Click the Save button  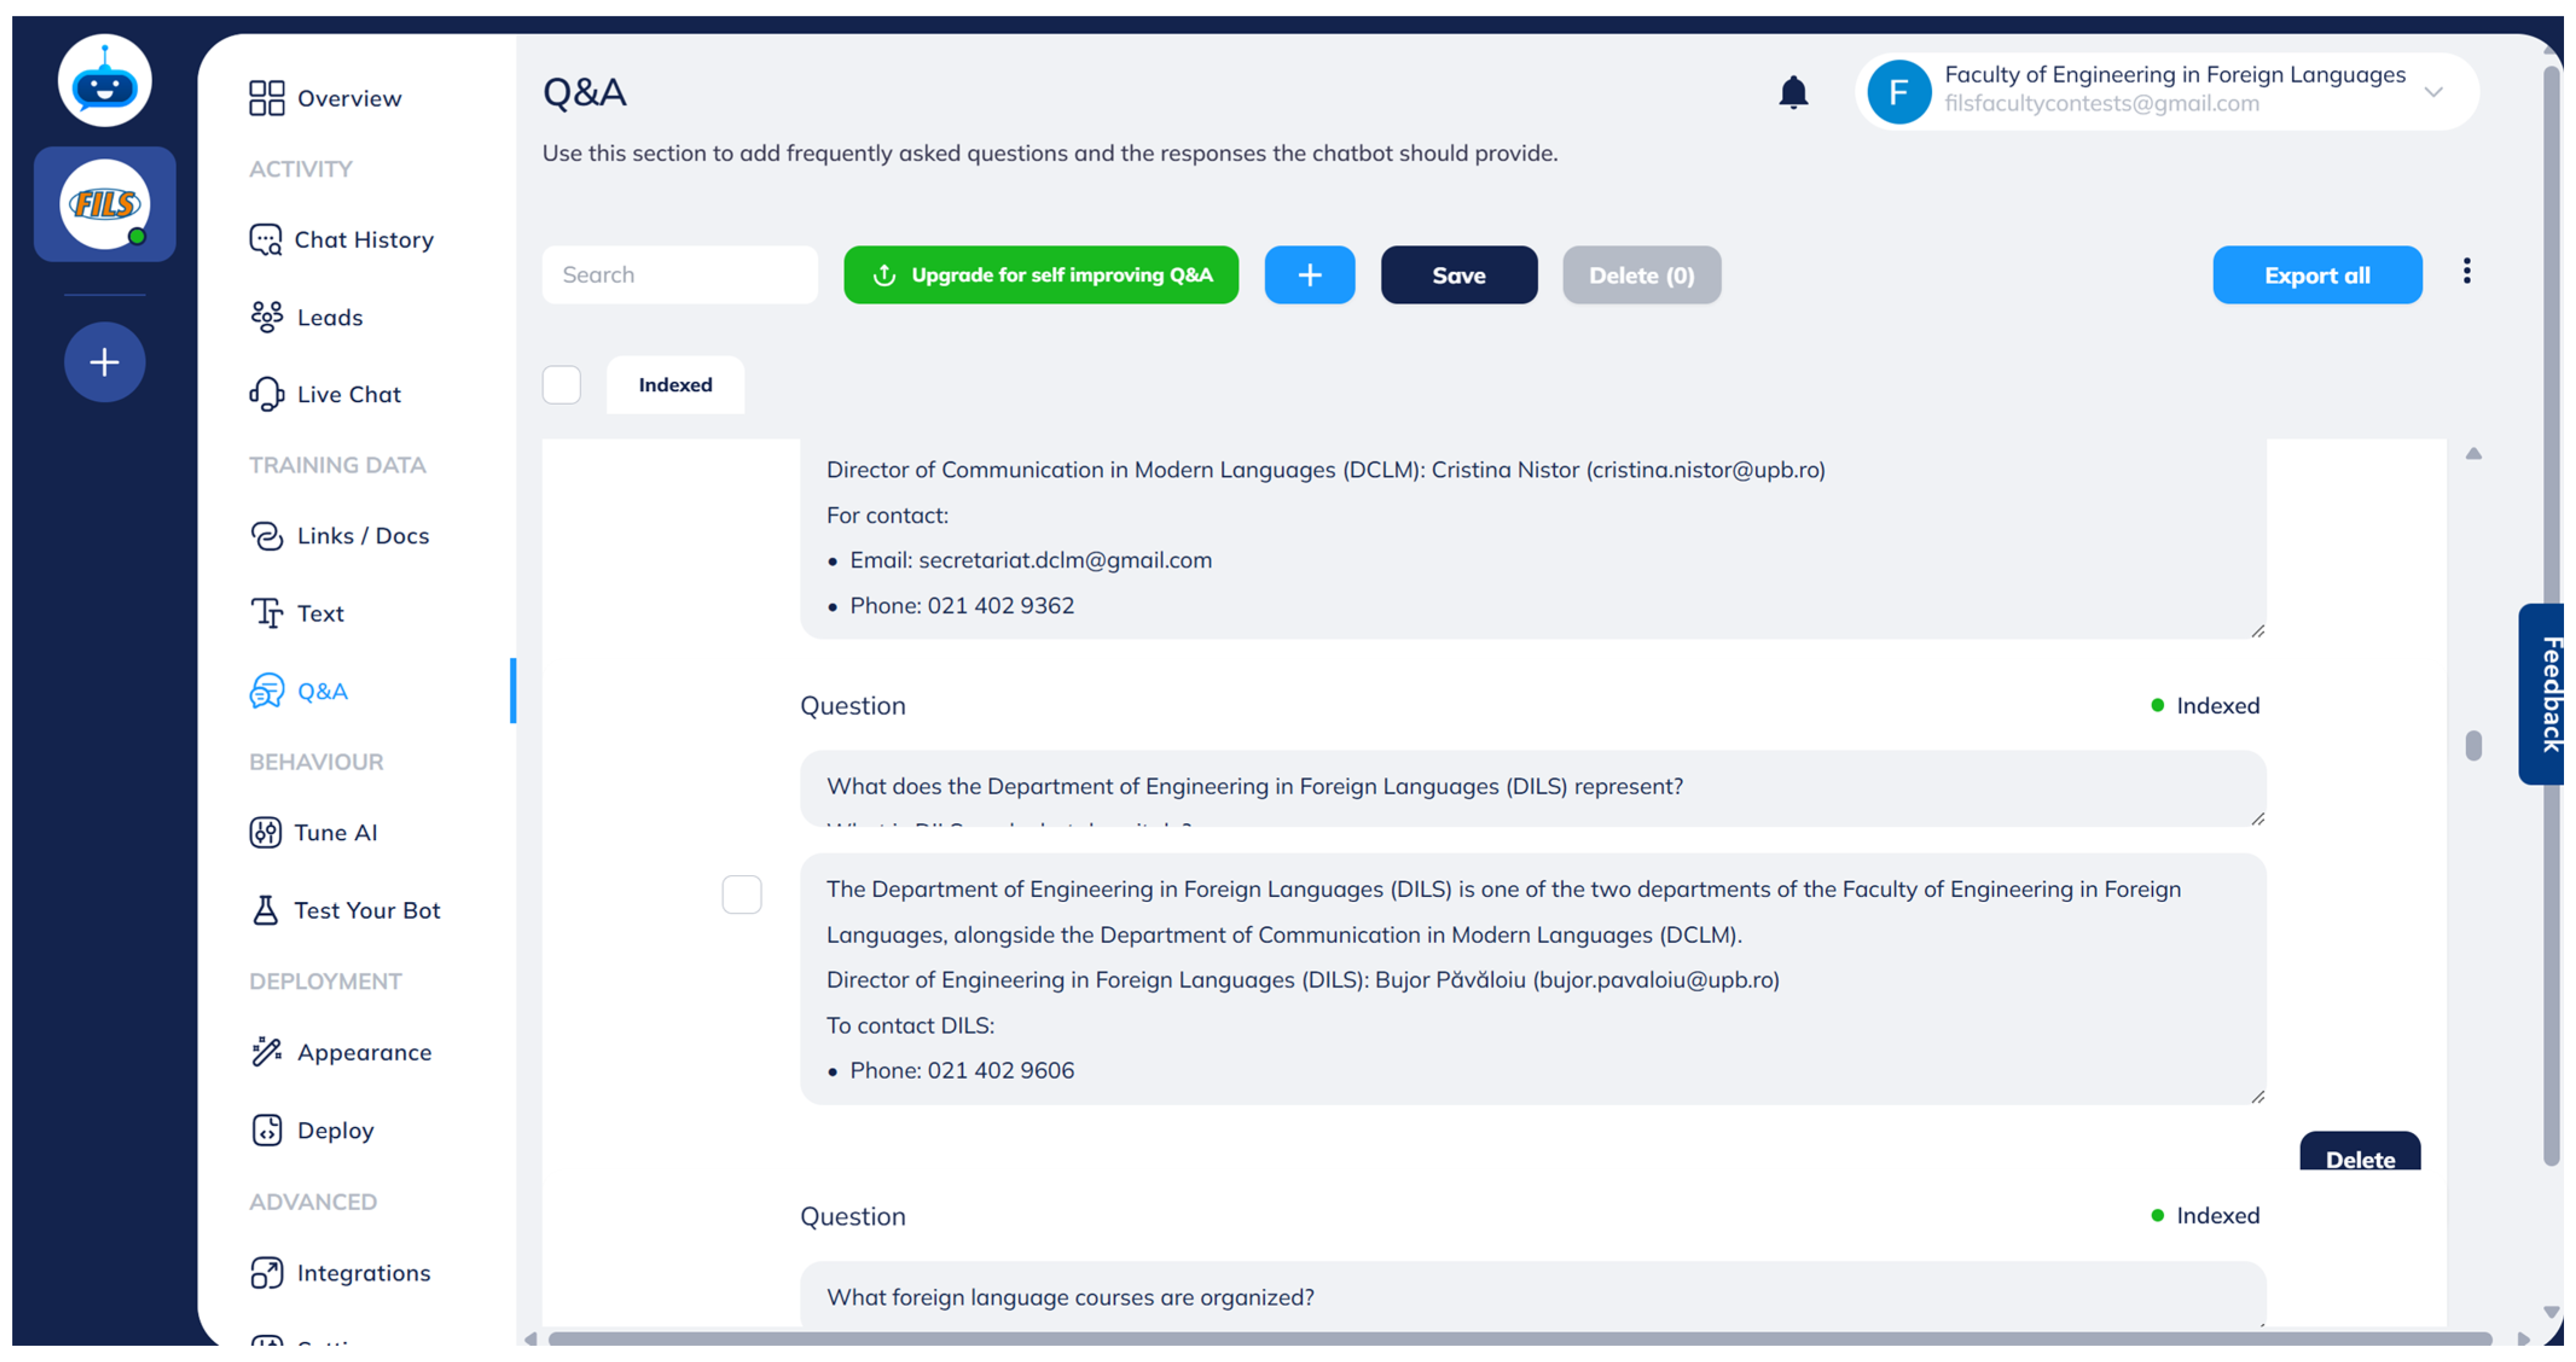click(x=1458, y=275)
